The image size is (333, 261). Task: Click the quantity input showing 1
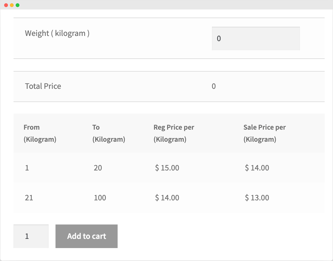(x=31, y=236)
